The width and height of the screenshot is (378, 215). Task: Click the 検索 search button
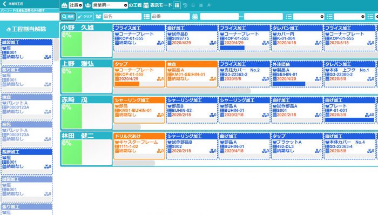(68, 16)
